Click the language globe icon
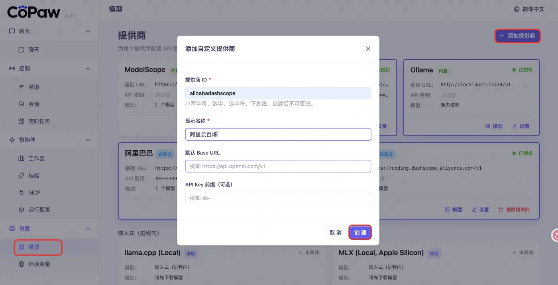The height and width of the screenshot is (285, 558). click(517, 9)
